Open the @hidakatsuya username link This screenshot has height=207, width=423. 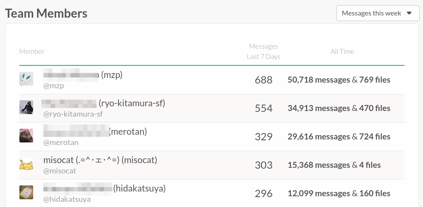(67, 199)
